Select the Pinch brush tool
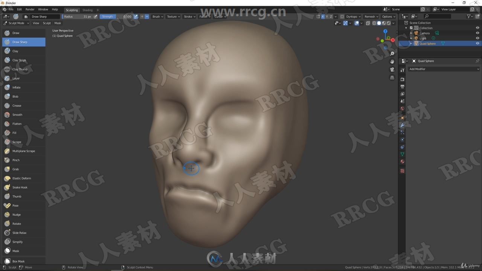Screen dimensions: 482x271 click(24, 160)
